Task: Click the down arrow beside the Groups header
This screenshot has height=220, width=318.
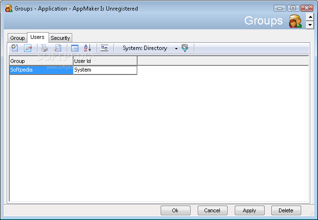Action: 310,25
